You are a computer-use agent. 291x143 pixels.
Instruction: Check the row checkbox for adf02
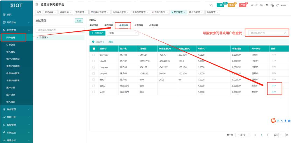(93, 86)
